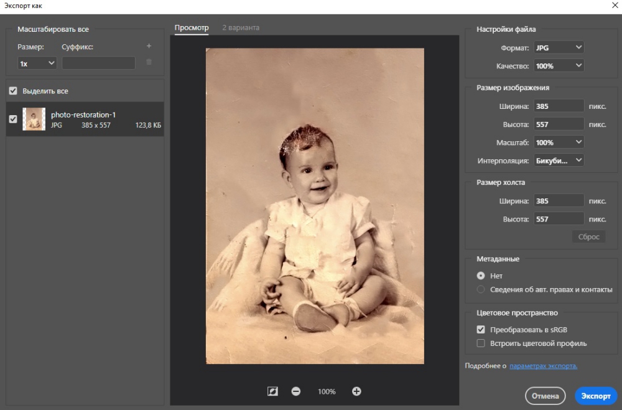
Task: Click the image Width input field
Action: [559, 106]
